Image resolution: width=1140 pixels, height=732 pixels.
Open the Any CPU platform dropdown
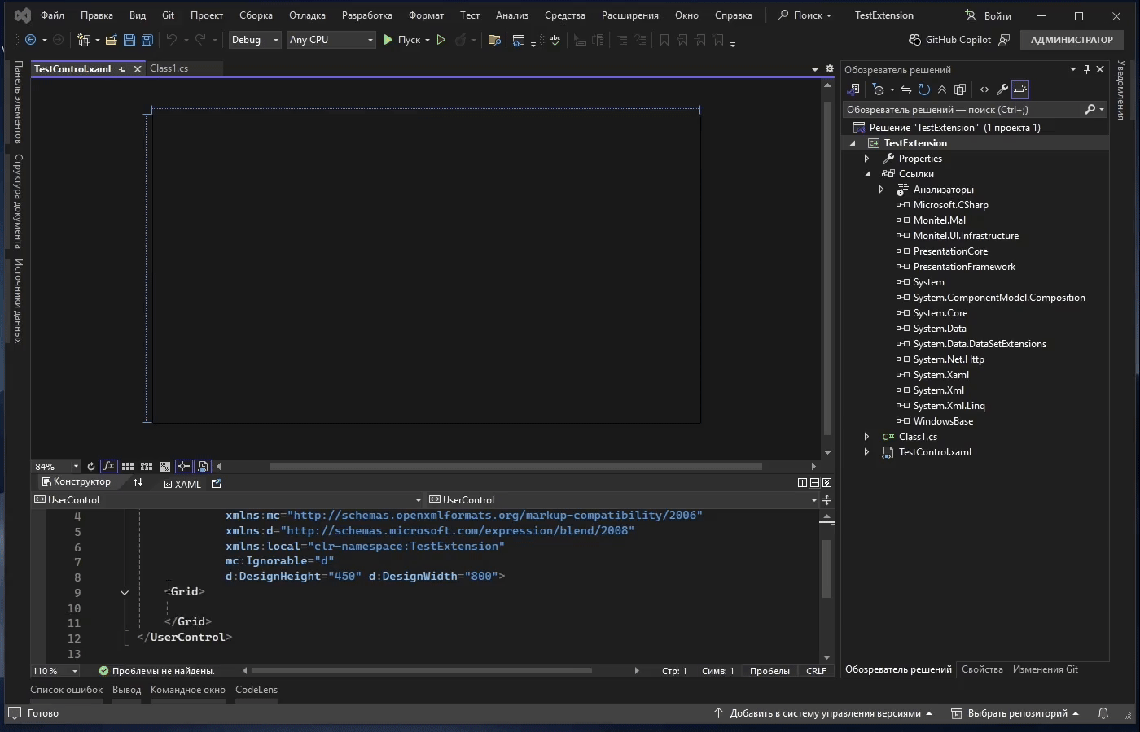331,40
